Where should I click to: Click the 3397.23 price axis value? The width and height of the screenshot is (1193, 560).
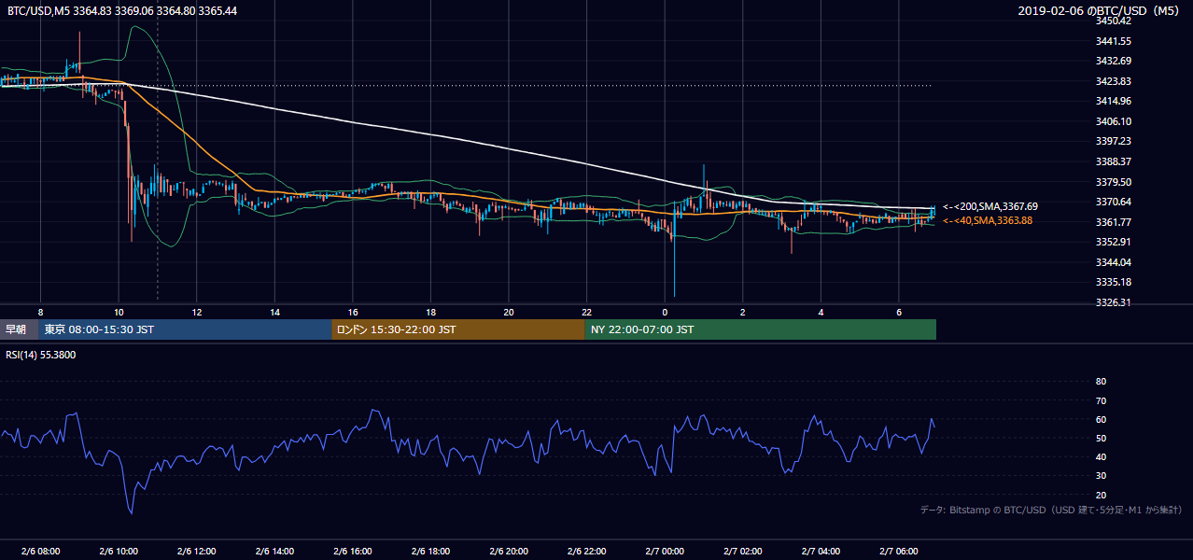pos(1114,141)
